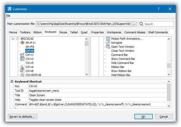Image resolution: width=181 pixels, height=127 pixels.
Task: Click the Search input field
Action: coord(156,24)
